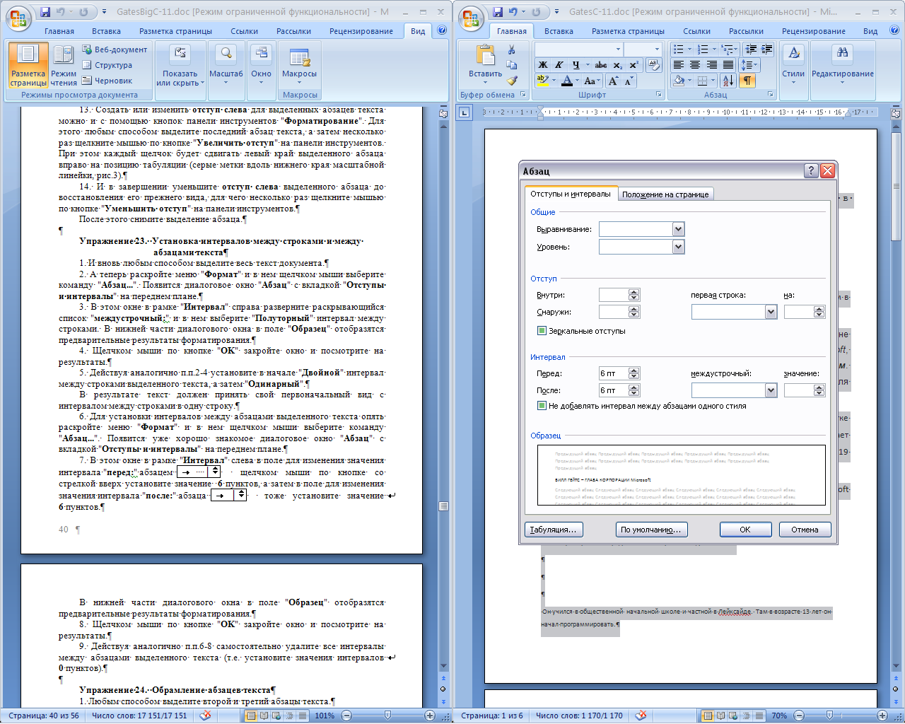This screenshot has width=905, height=724.
Task: Increase paragraph indent icon in ribbon
Action: coord(767,49)
